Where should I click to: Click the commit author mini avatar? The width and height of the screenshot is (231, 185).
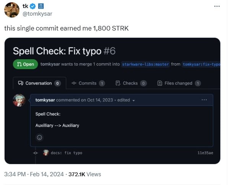46,153
